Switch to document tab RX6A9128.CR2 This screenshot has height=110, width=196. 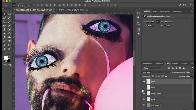[x=73, y=10]
